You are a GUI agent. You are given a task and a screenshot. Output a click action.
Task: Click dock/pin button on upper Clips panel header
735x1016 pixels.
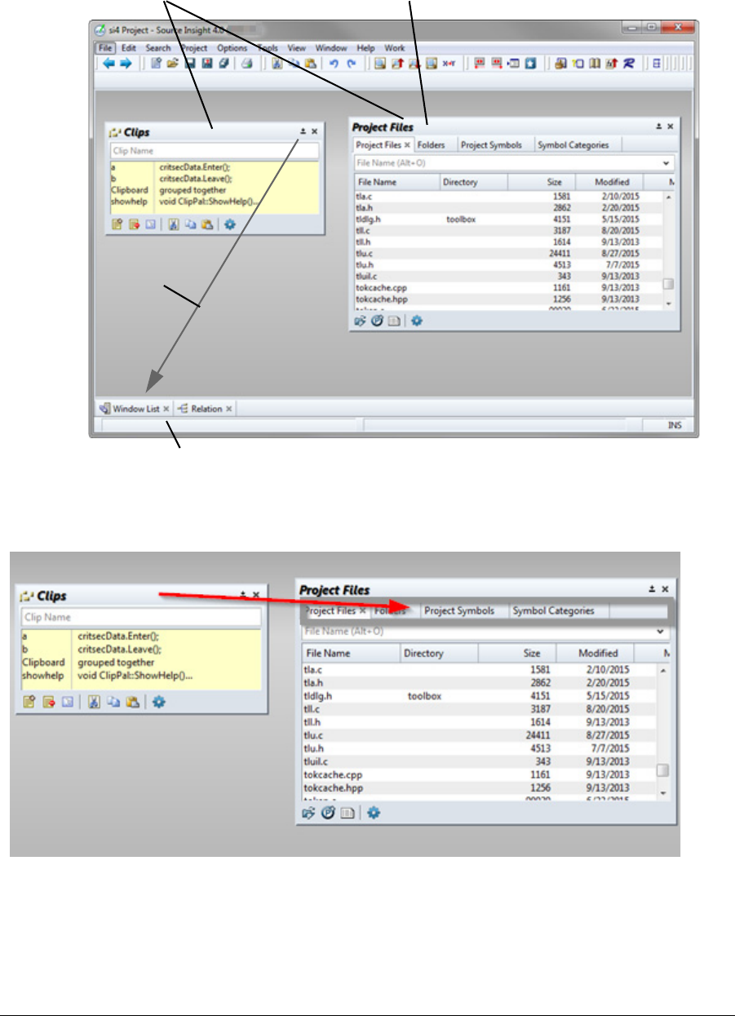pos(303,131)
